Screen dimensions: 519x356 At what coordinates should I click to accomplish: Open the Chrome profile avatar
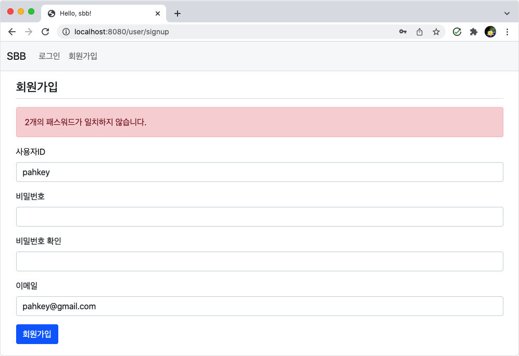pyautogui.click(x=490, y=32)
